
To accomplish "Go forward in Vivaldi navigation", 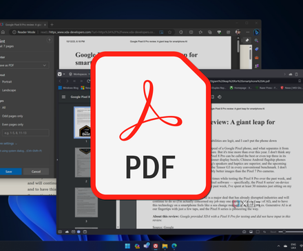I will [x=67, y=81].
